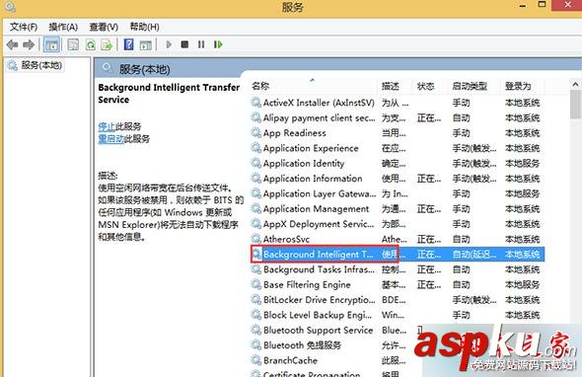Select the Application Management service

[398, 209]
